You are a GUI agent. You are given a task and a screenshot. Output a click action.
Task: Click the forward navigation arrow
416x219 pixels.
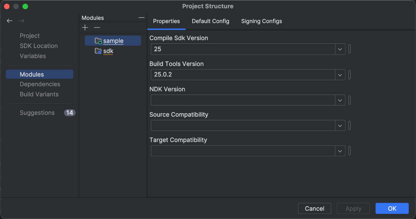point(21,21)
